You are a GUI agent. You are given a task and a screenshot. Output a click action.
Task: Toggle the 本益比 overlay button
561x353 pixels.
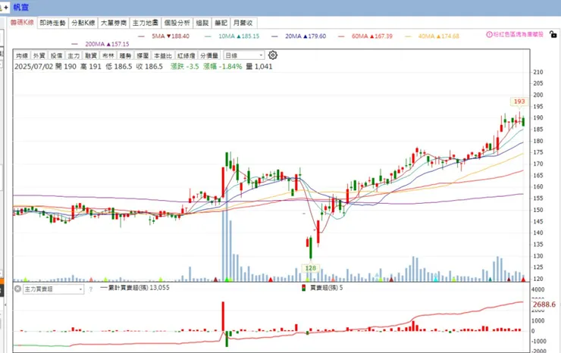[x=162, y=55]
